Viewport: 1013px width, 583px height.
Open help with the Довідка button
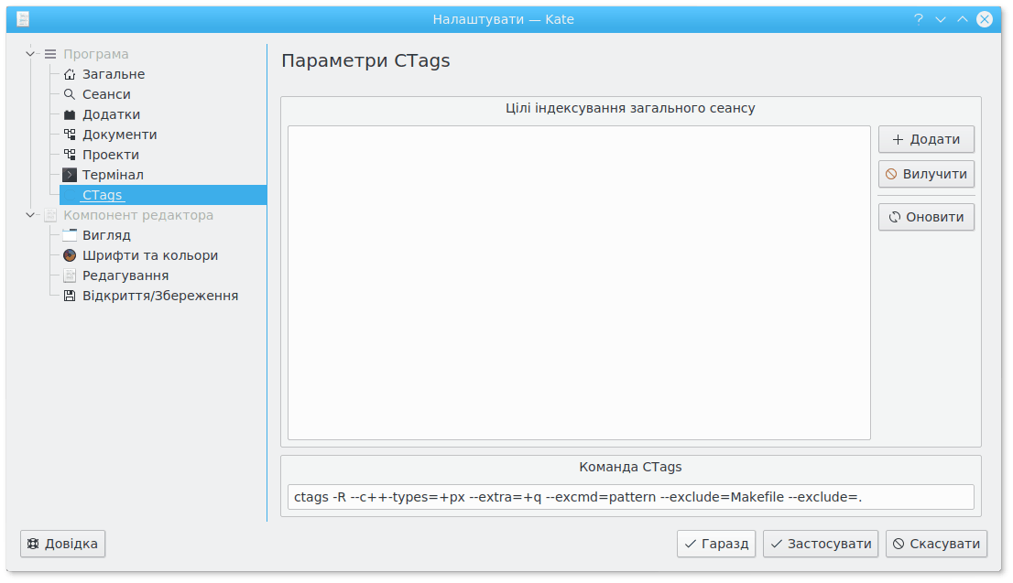(63, 544)
